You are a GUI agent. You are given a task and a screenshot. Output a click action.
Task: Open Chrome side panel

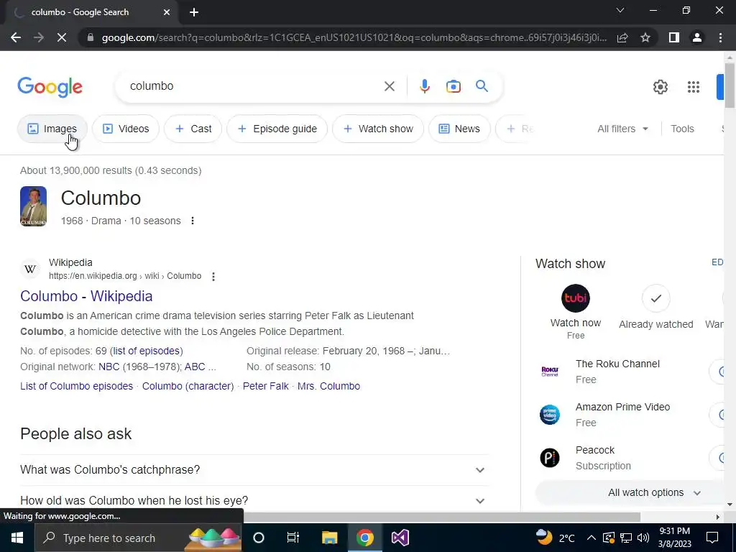pos(674,37)
